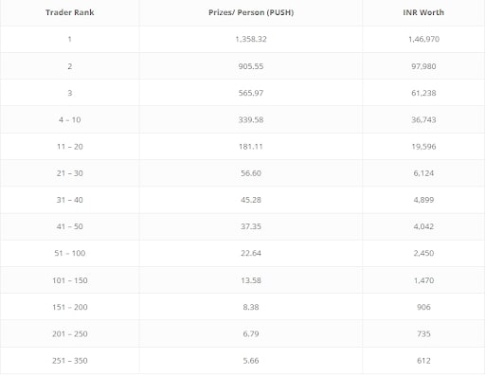Select the 905.55 prize value
485x376 pixels.
[x=251, y=66]
